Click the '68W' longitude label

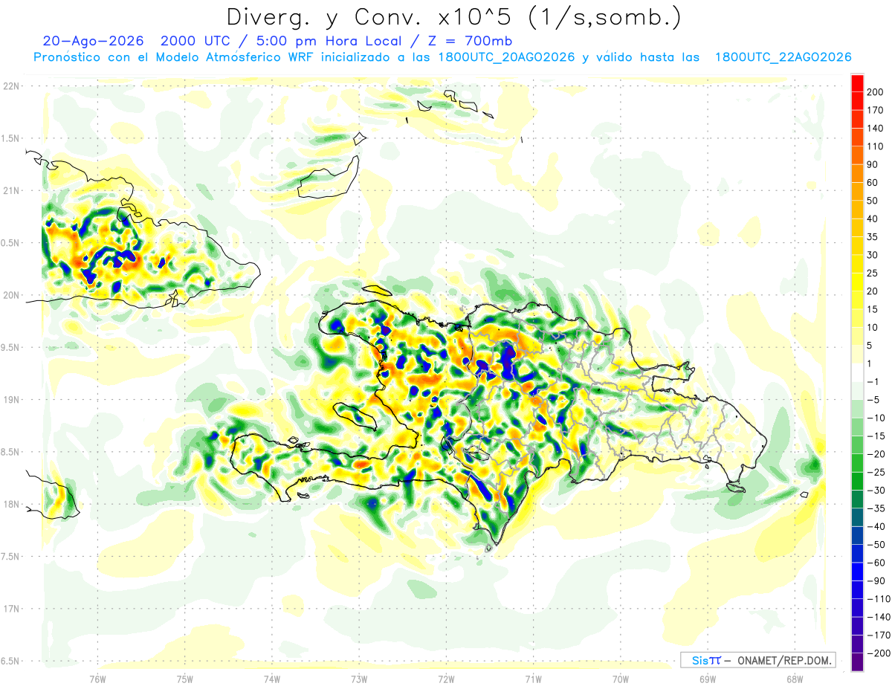(795, 679)
